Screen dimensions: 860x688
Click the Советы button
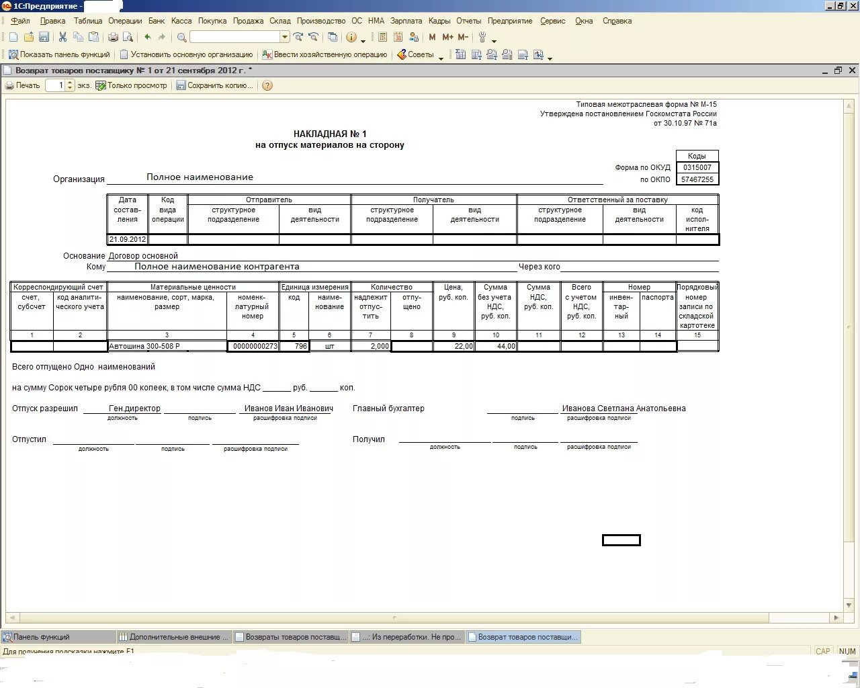tap(415, 54)
